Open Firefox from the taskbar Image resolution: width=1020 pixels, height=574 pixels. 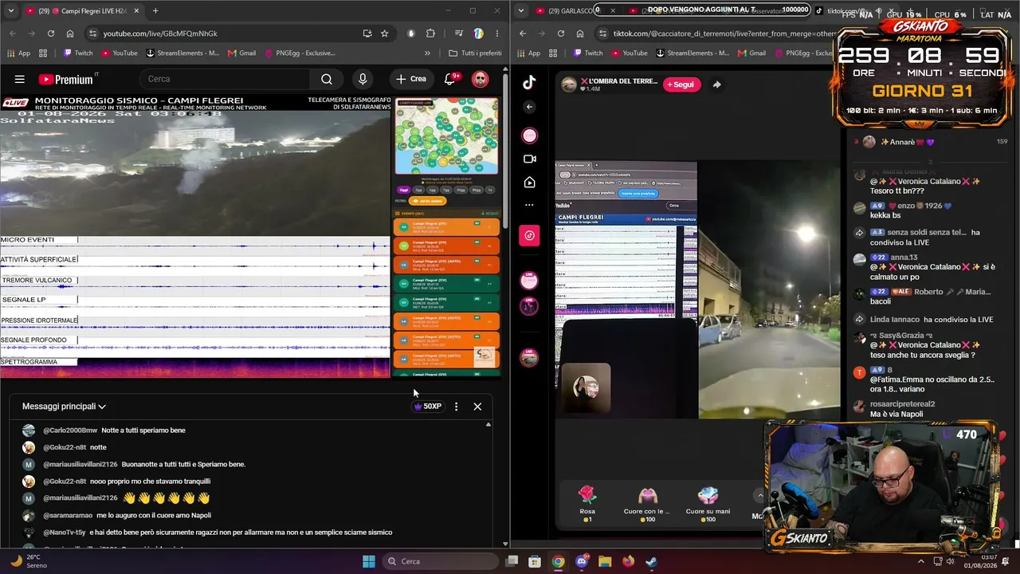point(628,561)
